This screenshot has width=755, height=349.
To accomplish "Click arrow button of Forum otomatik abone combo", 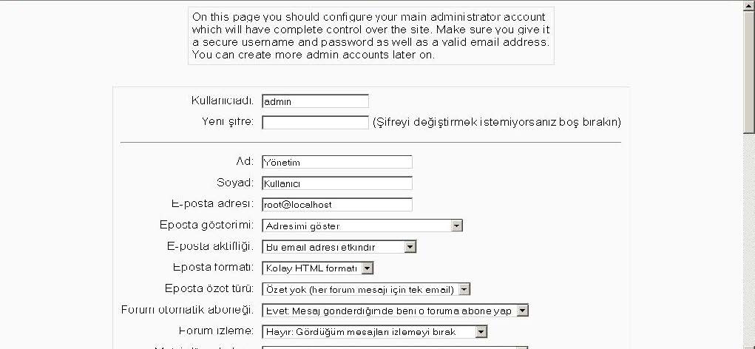I will click(x=522, y=311).
